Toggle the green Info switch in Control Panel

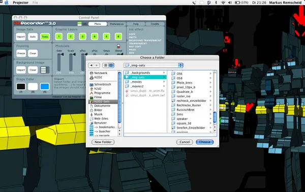click(79, 24)
